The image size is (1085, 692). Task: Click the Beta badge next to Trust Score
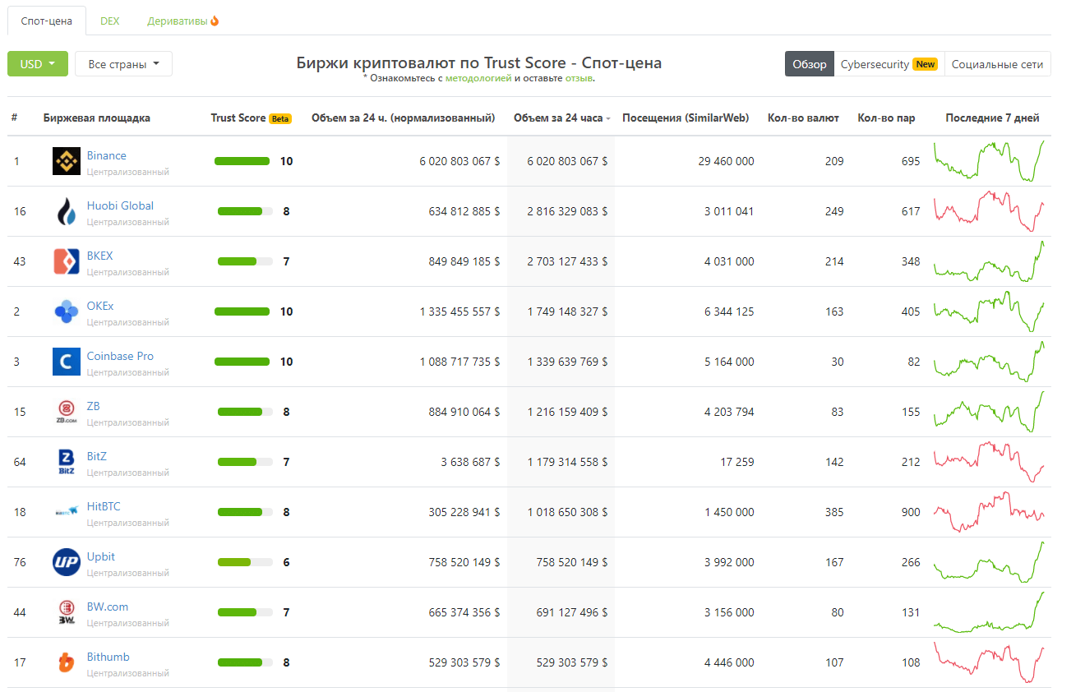click(280, 118)
